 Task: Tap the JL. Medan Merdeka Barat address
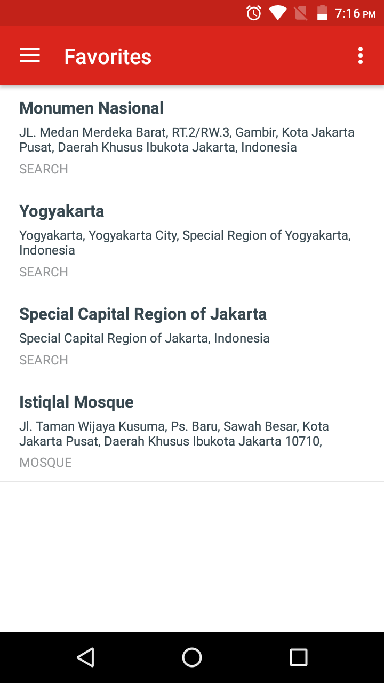pyautogui.click(x=187, y=140)
